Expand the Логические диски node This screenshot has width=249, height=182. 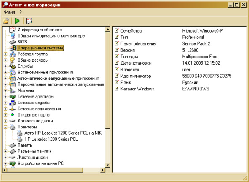pyautogui.click(x=5, y=121)
